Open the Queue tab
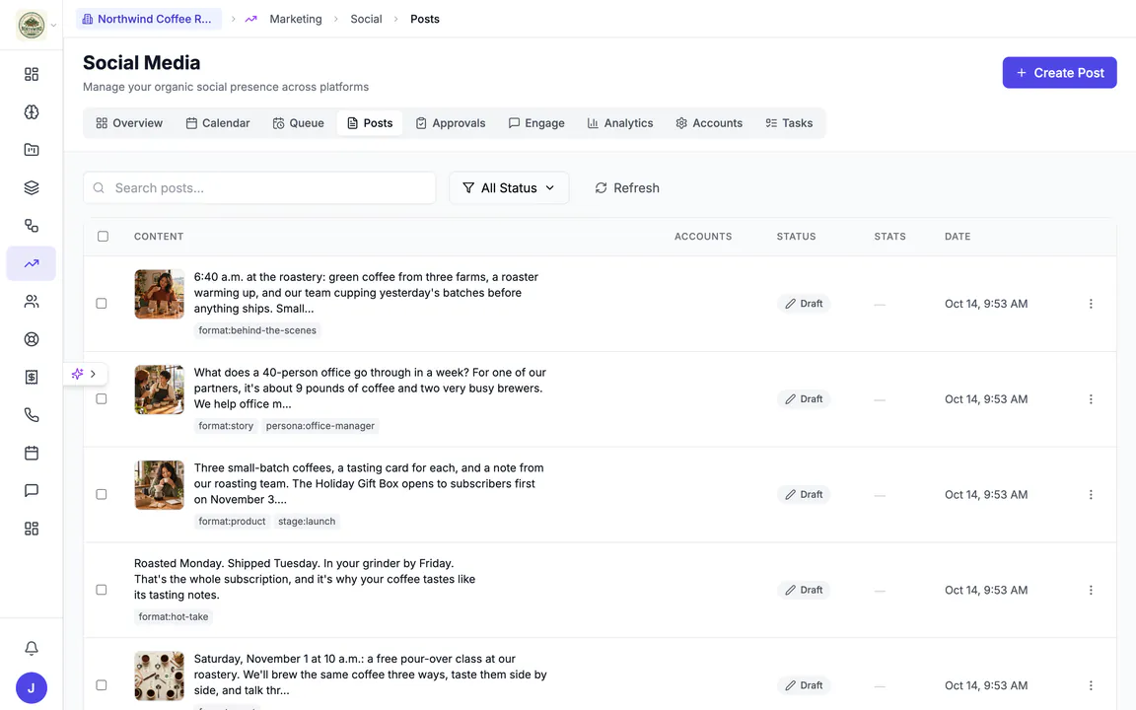The width and height of the screenshot is (1136, 710). 298,123
